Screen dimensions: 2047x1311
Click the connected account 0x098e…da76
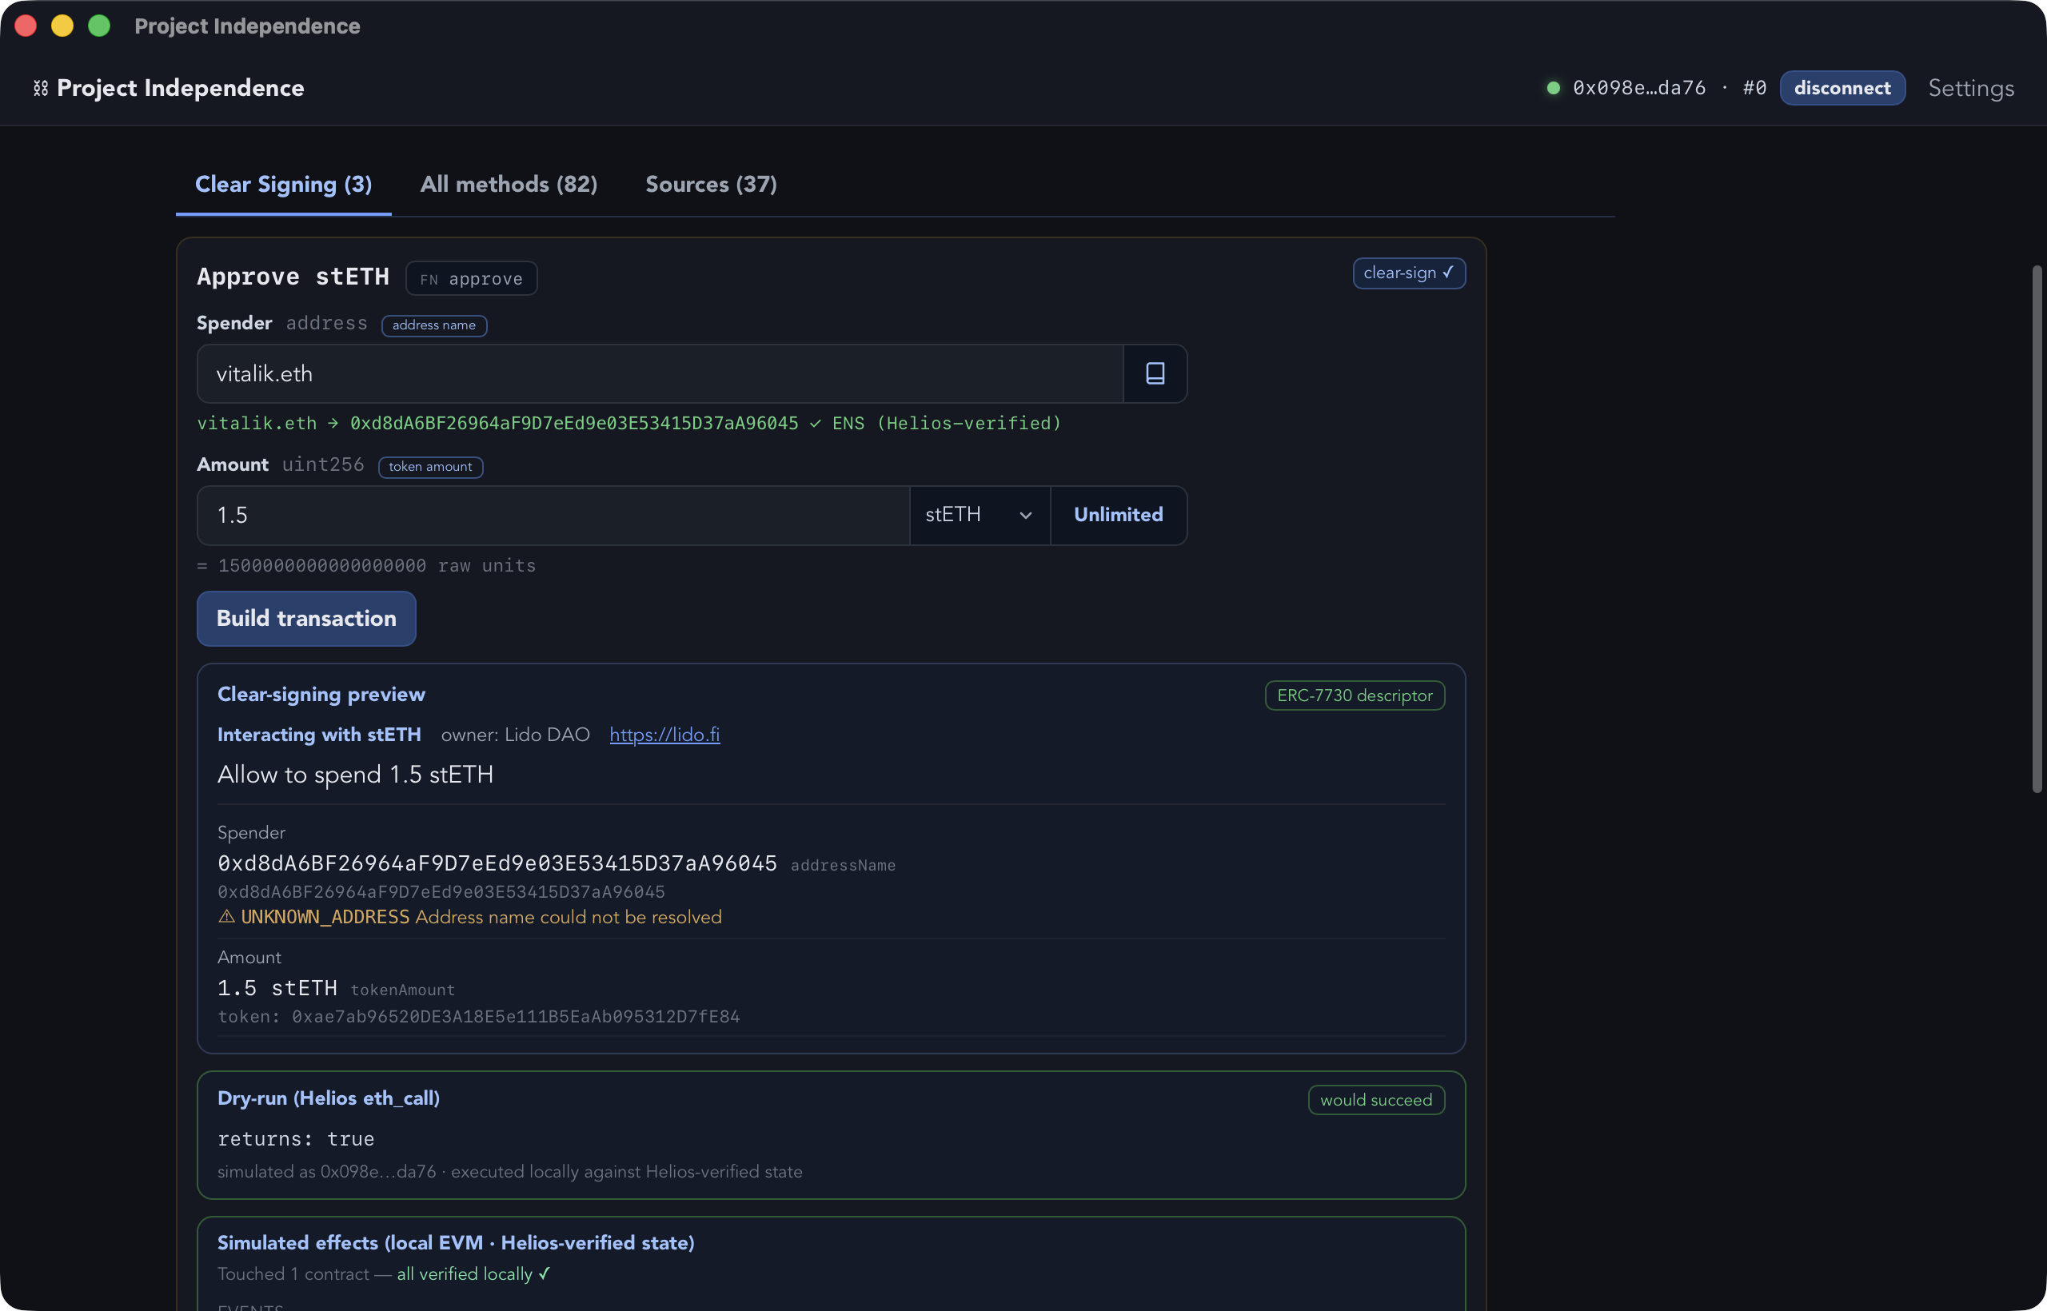[1639, 88]
